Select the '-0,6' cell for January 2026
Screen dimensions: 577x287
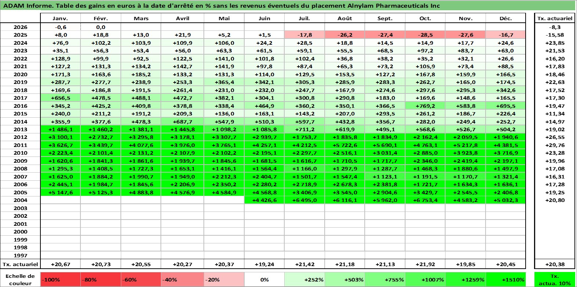pyautogui.click(x=60, y=27)
